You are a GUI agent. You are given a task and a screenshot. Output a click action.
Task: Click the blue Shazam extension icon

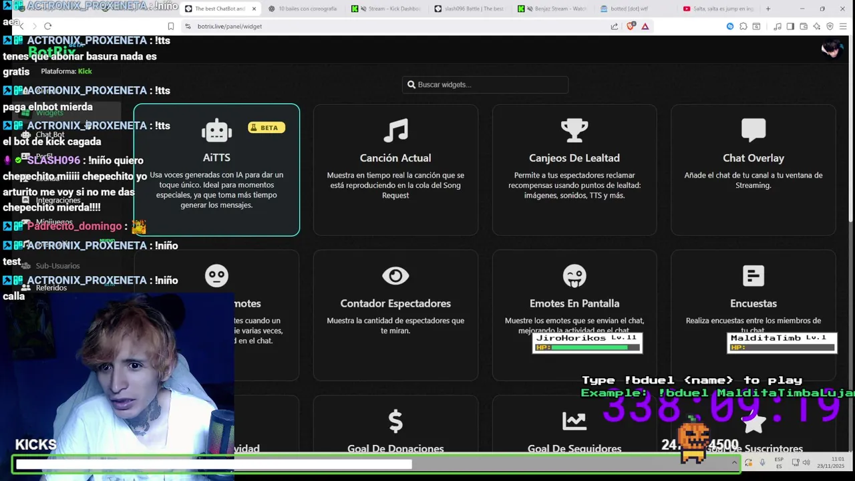pyautogui.click(x=729, y=26)
